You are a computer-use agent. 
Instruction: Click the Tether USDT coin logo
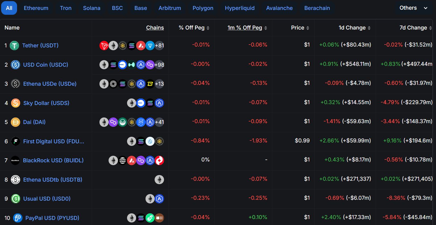point(14,45)
